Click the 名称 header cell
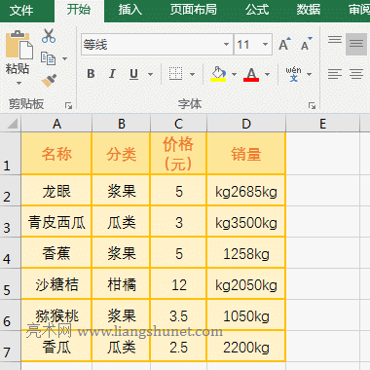The height and width of the screenshot is (370, 370). tap(56, 154)
